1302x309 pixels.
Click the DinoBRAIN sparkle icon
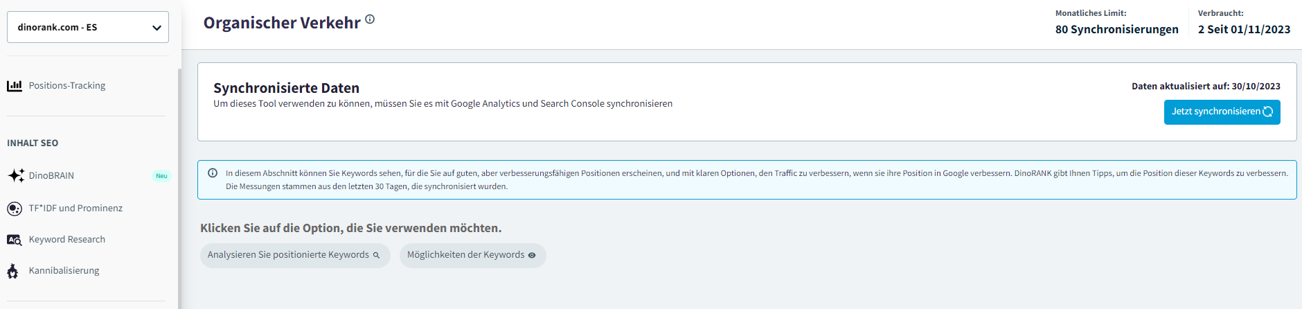tap(15, 175)
